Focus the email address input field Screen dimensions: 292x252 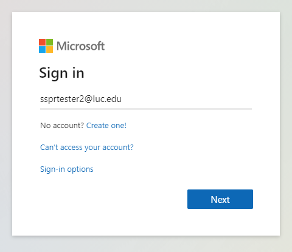point(146,99)
